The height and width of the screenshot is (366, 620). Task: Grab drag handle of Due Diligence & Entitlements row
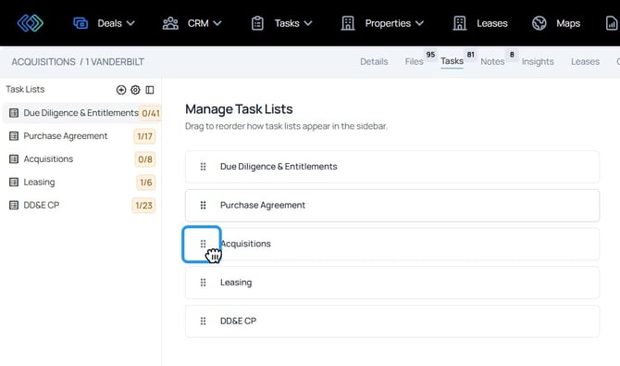pyautogui.click(x=204, y=167)
